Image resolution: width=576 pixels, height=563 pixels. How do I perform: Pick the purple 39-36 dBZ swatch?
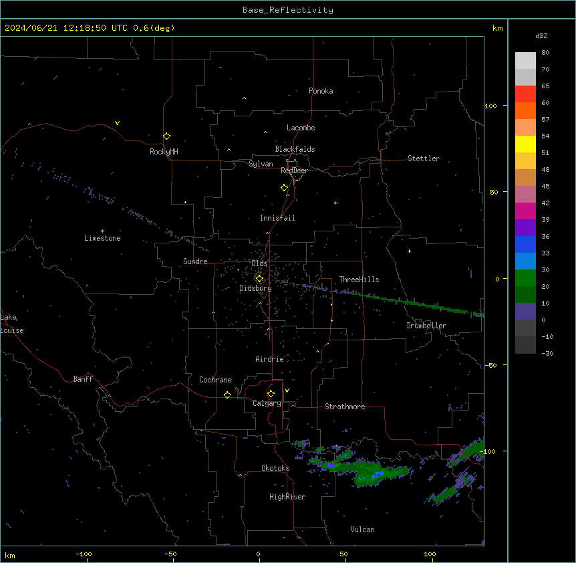point(525,228)
